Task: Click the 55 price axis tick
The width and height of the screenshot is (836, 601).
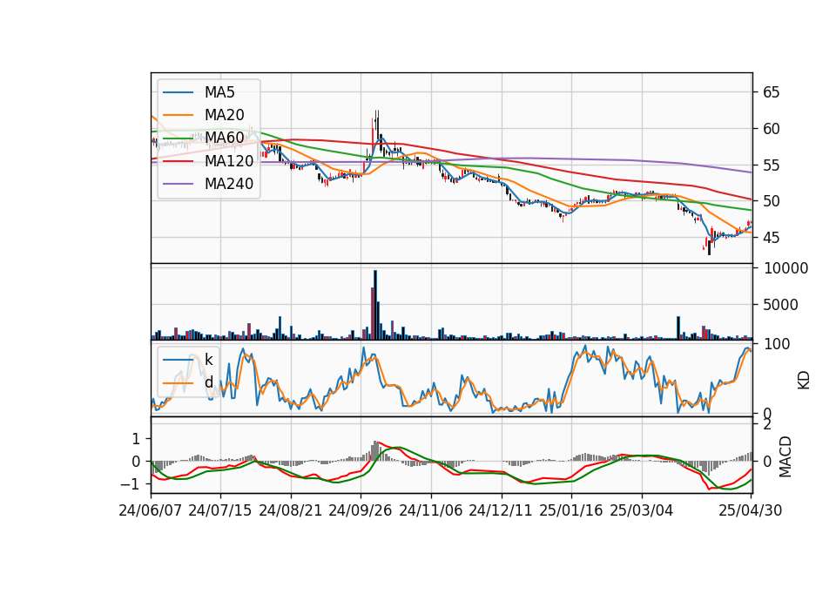Action: tap(772, 165)
